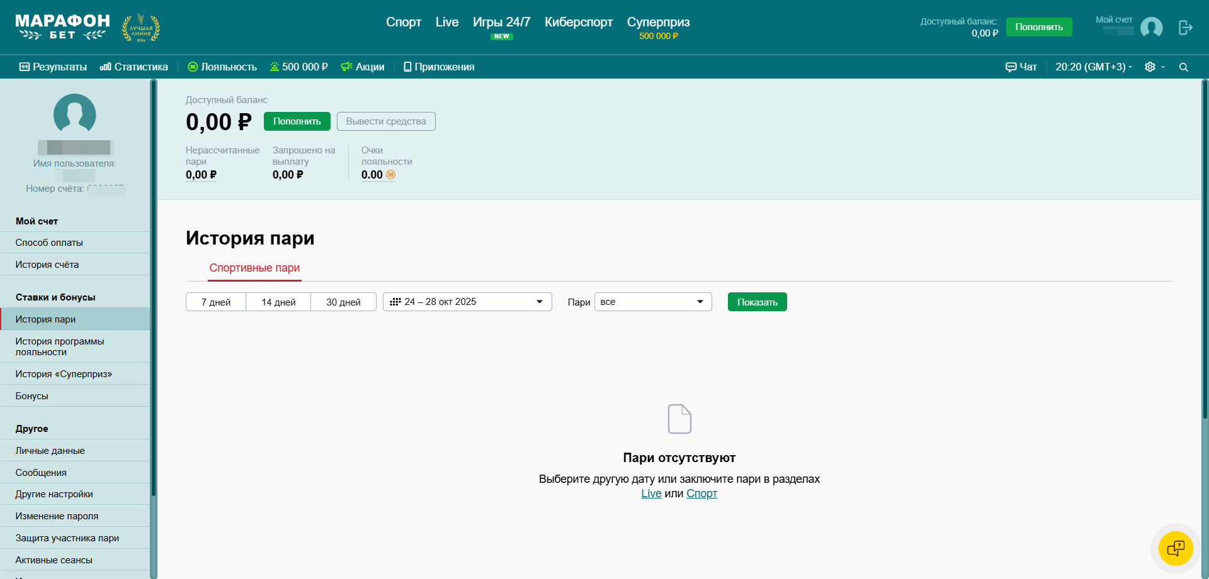Select the 14 дней period filter
Image resolution: width=1209 pixels, height=579 pixels.
[x=278, y=302]
